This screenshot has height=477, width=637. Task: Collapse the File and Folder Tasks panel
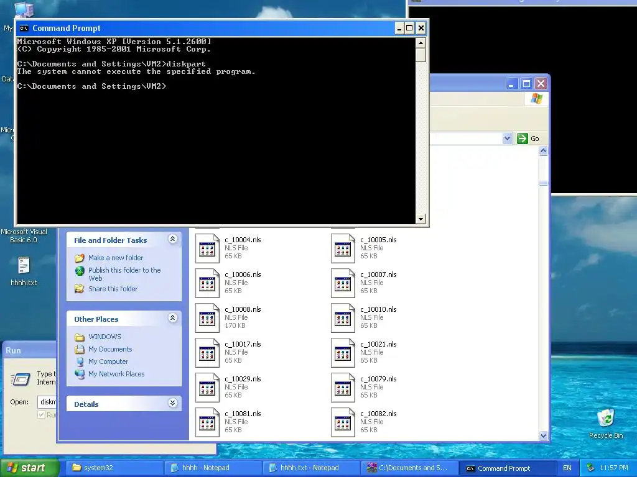tap(173, 239)
